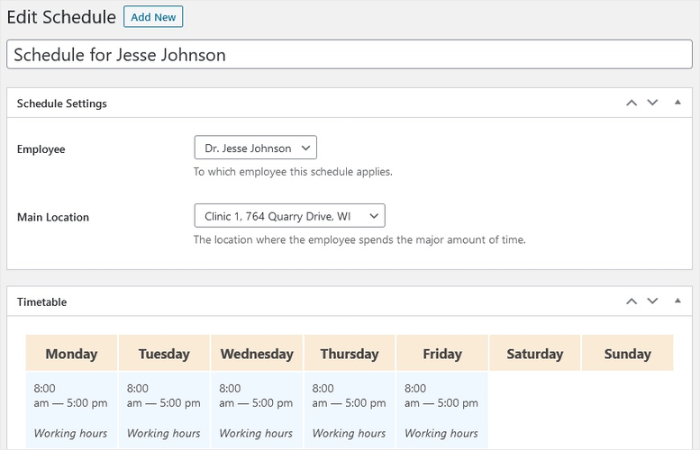Click the Timetable panel title
The image size is (700, 450).
41,301
